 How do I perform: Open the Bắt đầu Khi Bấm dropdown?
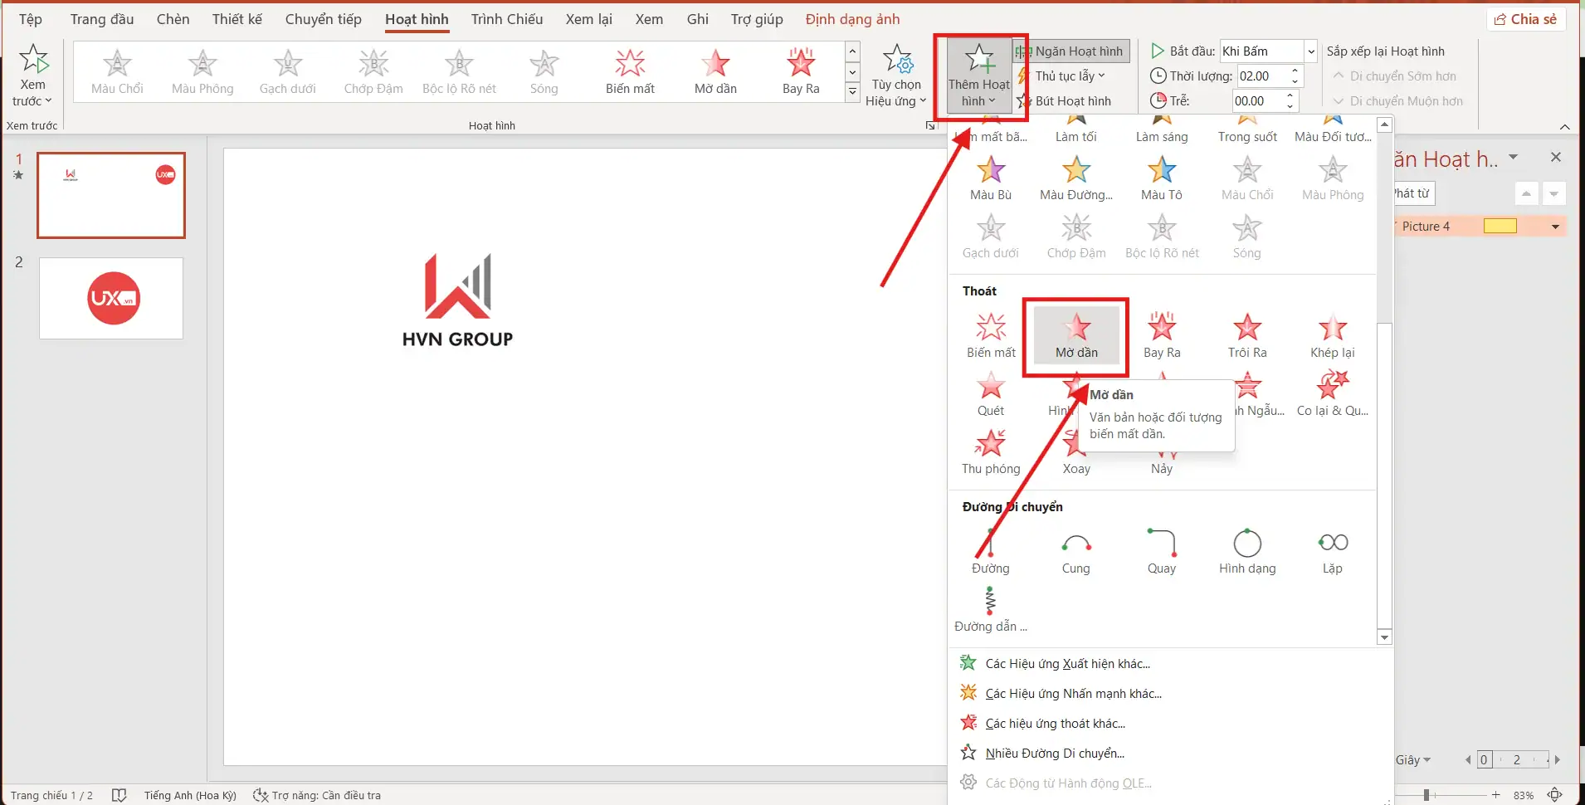[x=1309, y=51]
